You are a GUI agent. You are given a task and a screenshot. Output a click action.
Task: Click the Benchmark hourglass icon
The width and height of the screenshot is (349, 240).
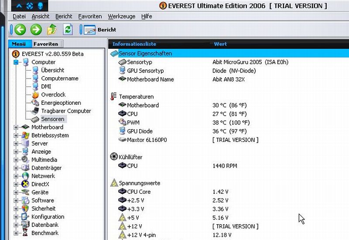point(25,233)
